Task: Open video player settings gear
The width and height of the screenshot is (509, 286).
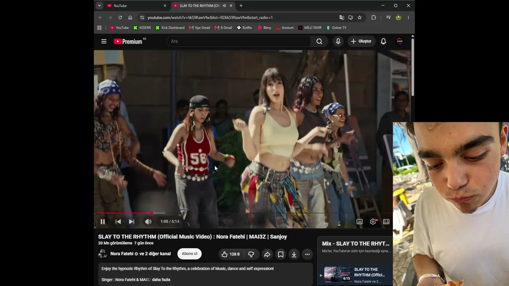Action: pos(373,222)
